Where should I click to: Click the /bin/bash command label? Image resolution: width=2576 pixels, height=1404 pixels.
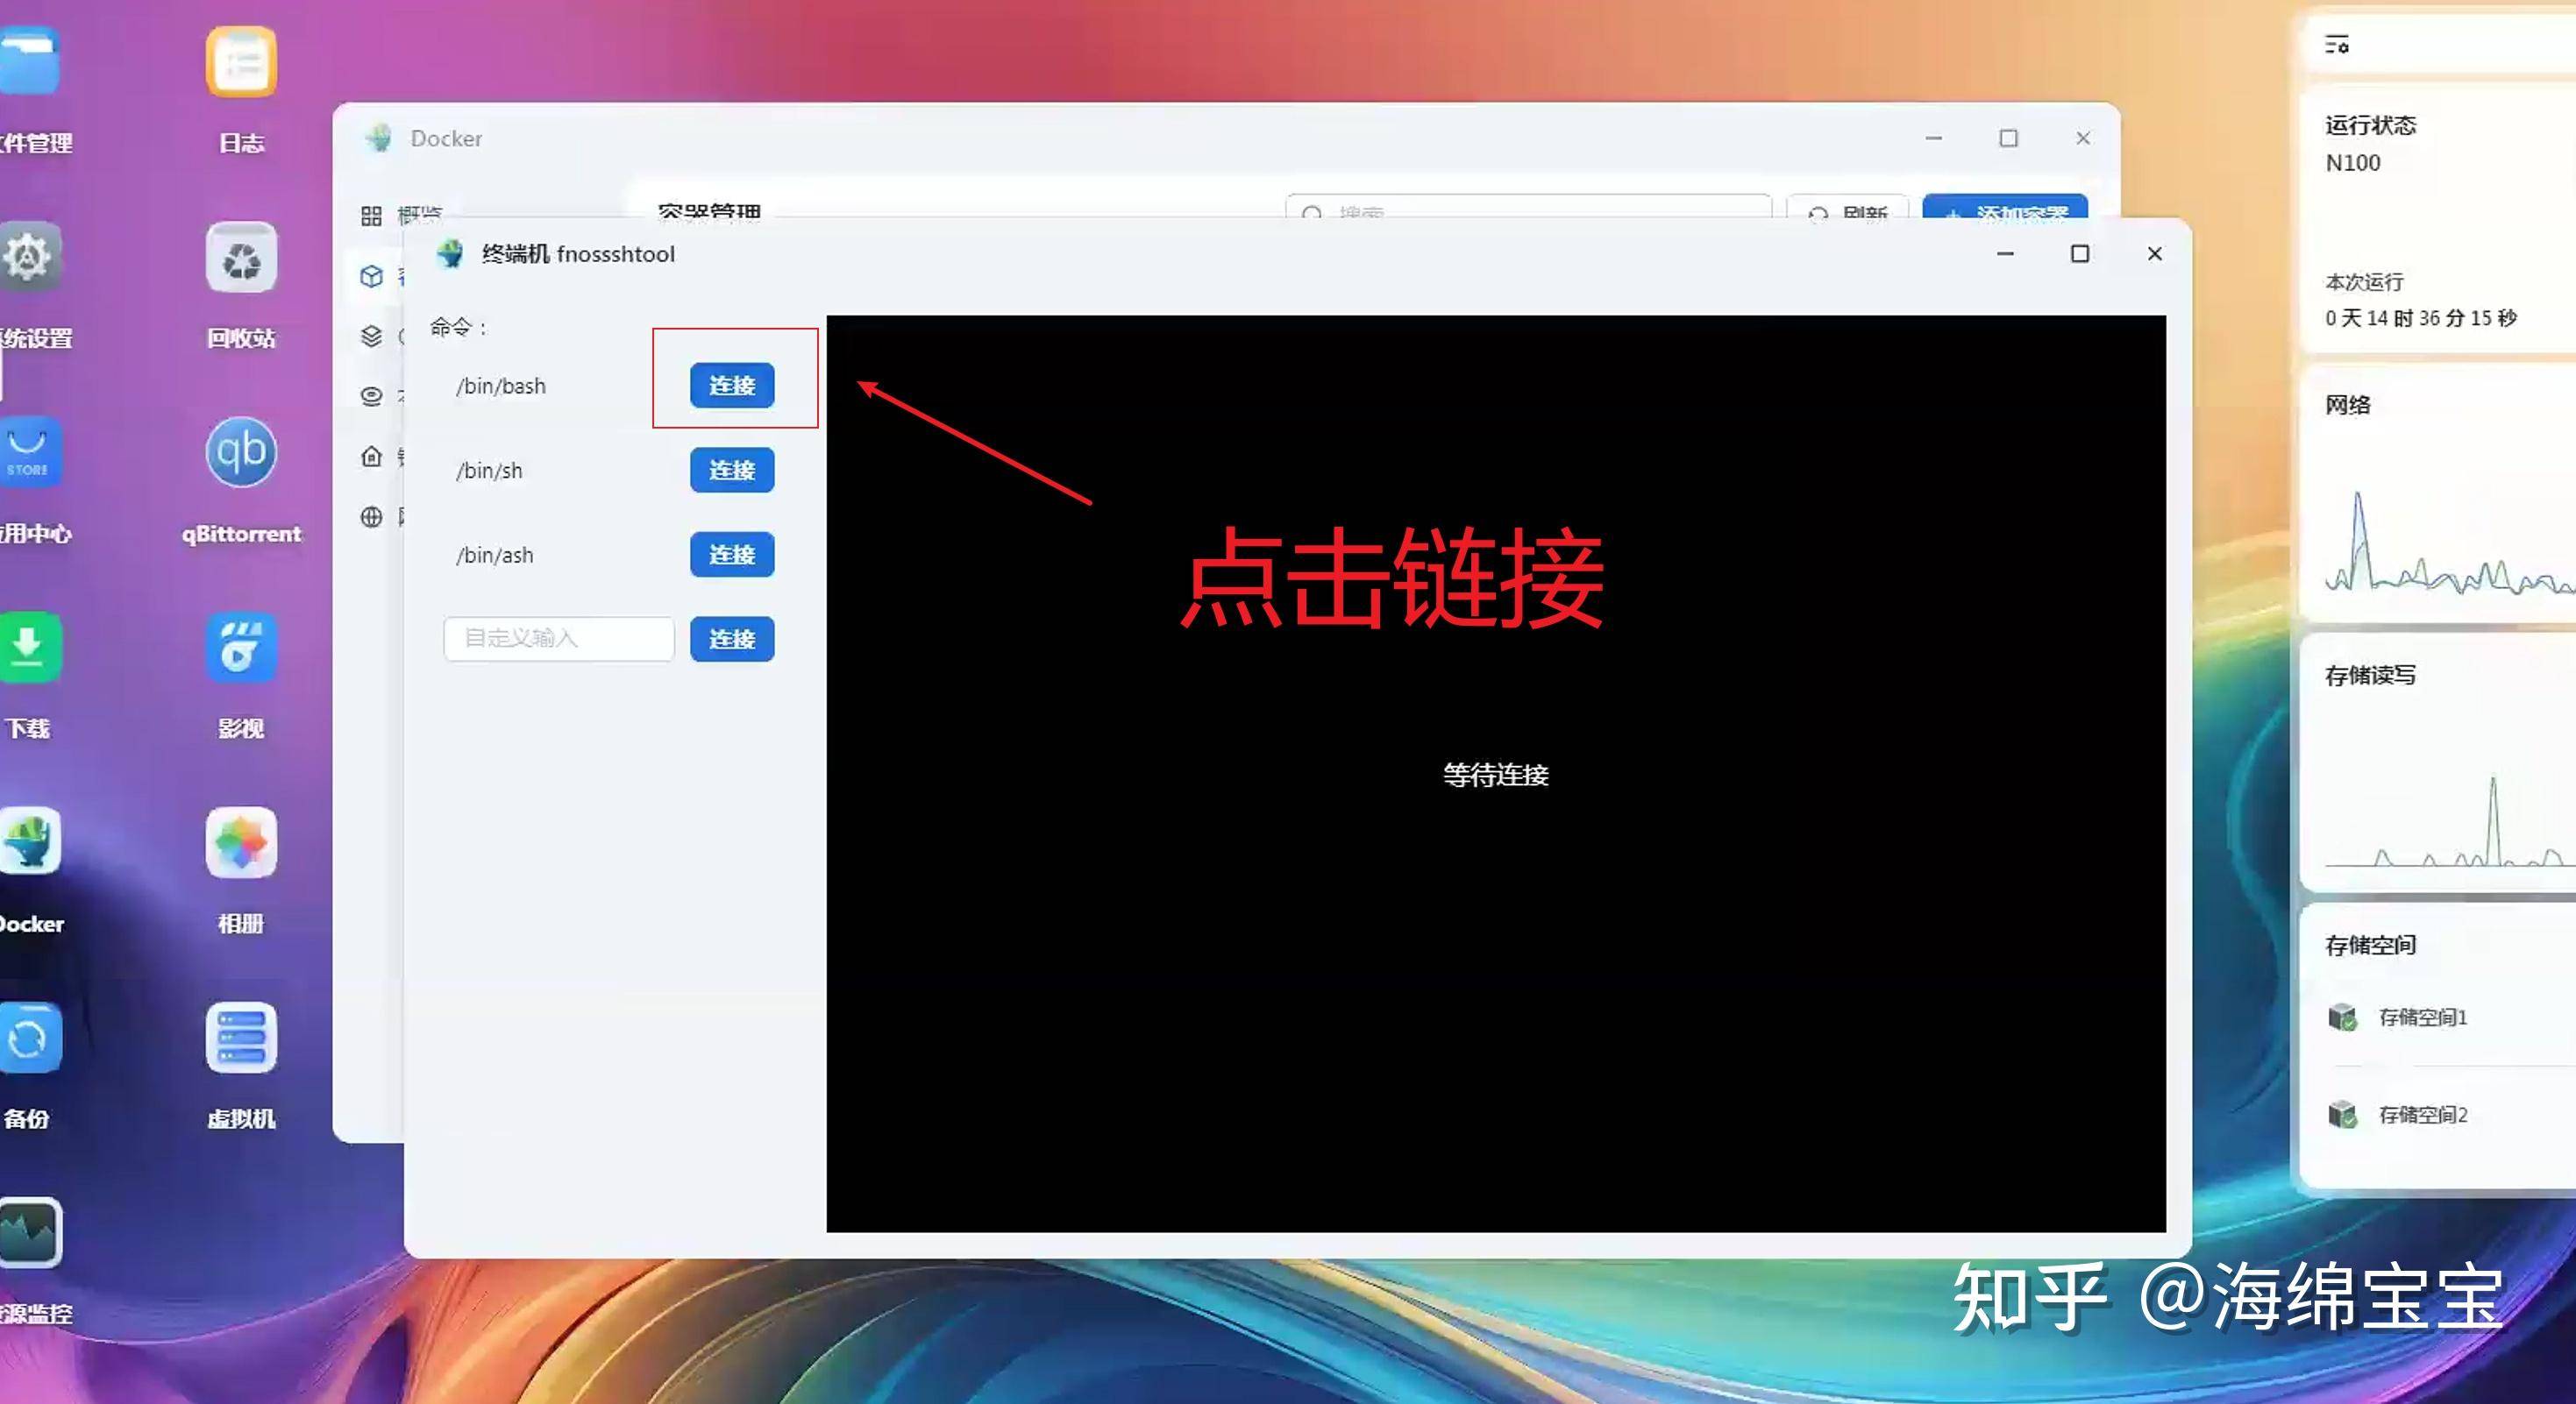[x=501, y=386]
